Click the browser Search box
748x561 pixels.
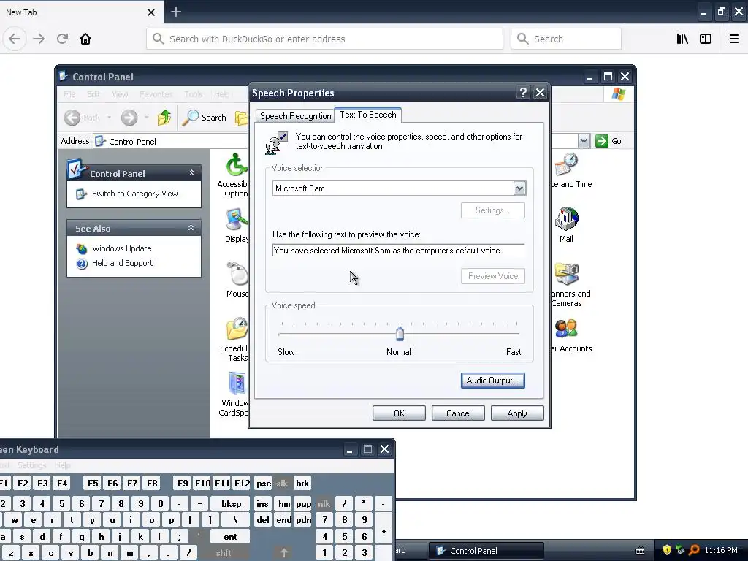coord(566,39)
